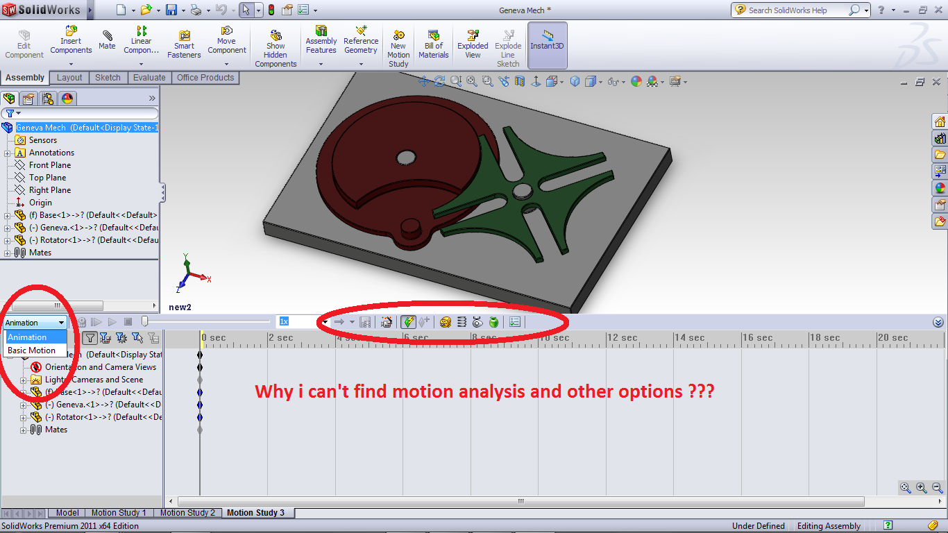Expand the FeatureManager panel double chevron
The width and height of the screenshot is (948, 533).
pyautogui.click(x=152, y=99)
